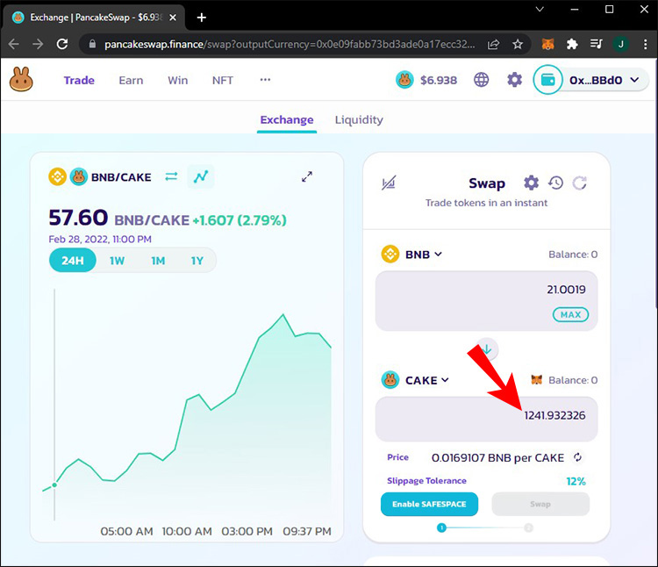Open the Win menu
This screenshot has width=658, height=567.
pyautogui.click(x=177, y=80)
